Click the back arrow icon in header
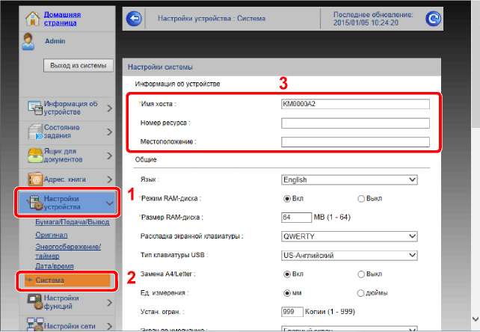Image resolution: width=480 pixels, height=332 pixels. (x=135, y=19)
